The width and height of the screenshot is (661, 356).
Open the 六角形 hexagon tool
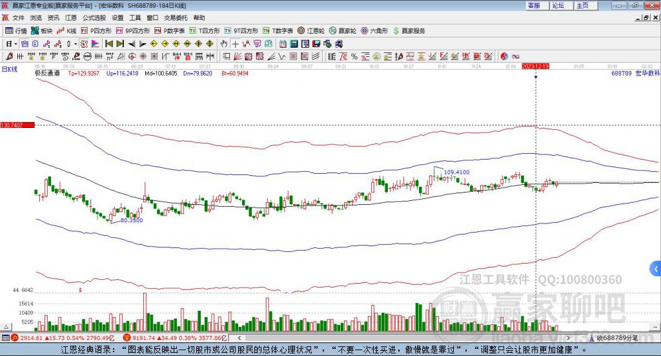374,31
